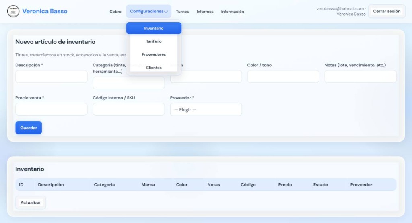The image size is (412, 223).
Task: Open the Cobro section
Action: (115, 12)
